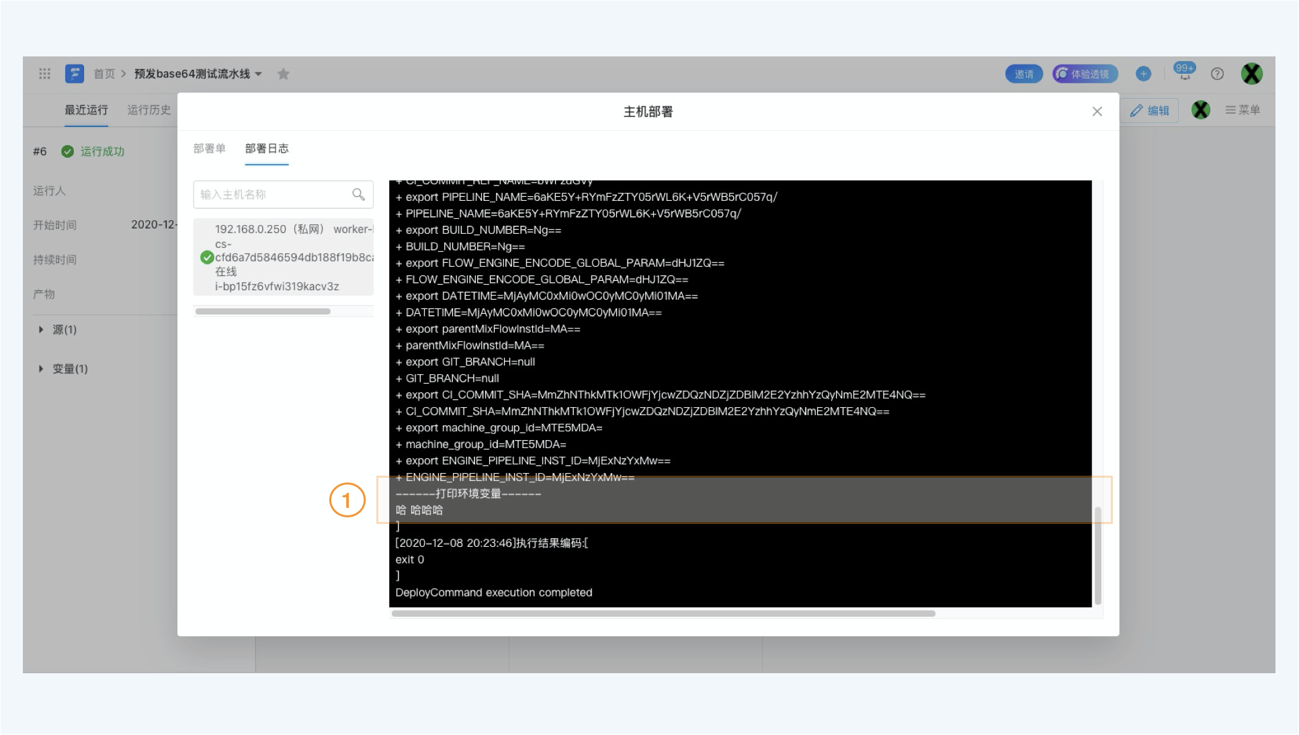Open the app grid launcher icon
The image size is (1299, 735).
[45, 74]
